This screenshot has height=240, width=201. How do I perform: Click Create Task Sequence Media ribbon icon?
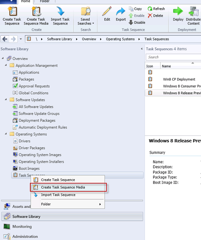pos(36,11)
